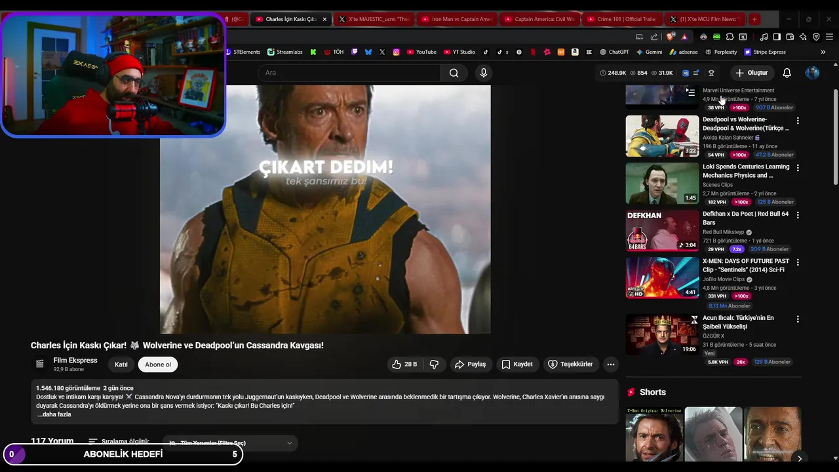Screen dimensions: 839x472
Task: Open ChatGPT bookmark
Action: 614,52
